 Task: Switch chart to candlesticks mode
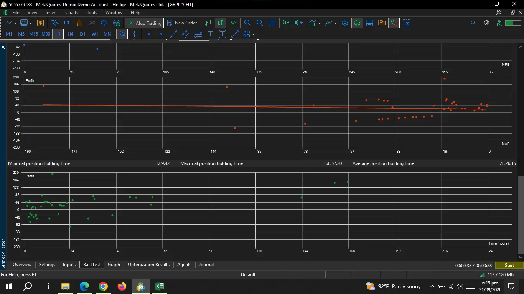point(221,23)
